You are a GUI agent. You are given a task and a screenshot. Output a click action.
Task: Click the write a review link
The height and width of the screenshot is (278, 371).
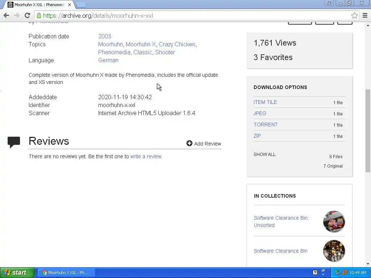point(146,156)
